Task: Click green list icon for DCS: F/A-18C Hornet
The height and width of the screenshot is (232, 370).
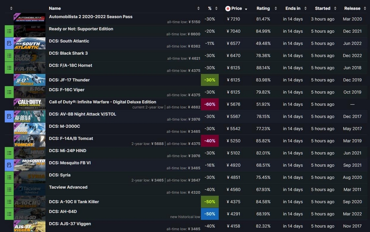Action: [9, 68]
